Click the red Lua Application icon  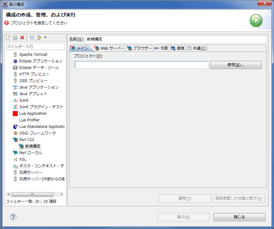click(15, 114)
